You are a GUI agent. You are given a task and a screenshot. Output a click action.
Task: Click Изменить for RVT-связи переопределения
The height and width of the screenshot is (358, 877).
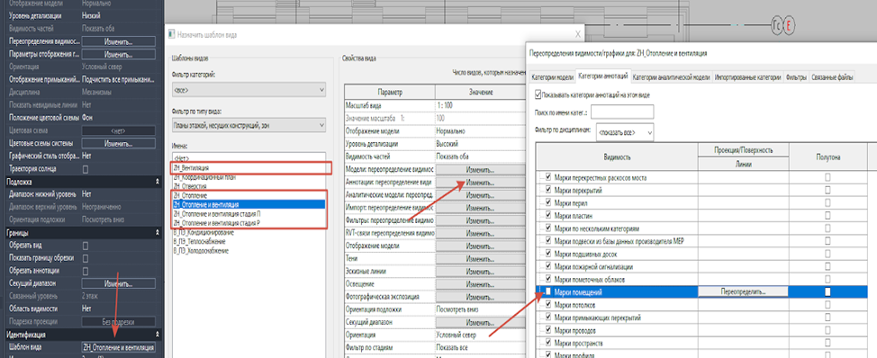[x=480, y=234]
